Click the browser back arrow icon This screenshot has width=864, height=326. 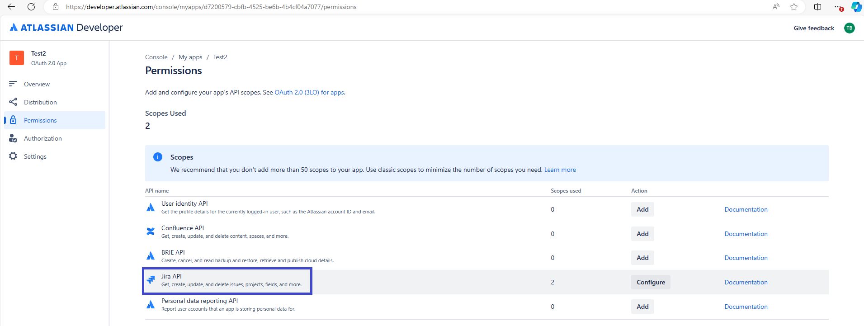(x=11, y=7)
